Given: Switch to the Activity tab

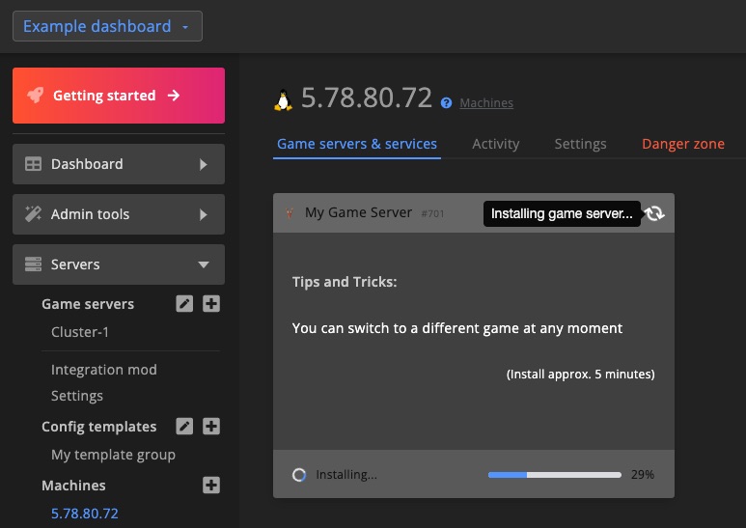Looking at the screenshot, I should (495, 144).
